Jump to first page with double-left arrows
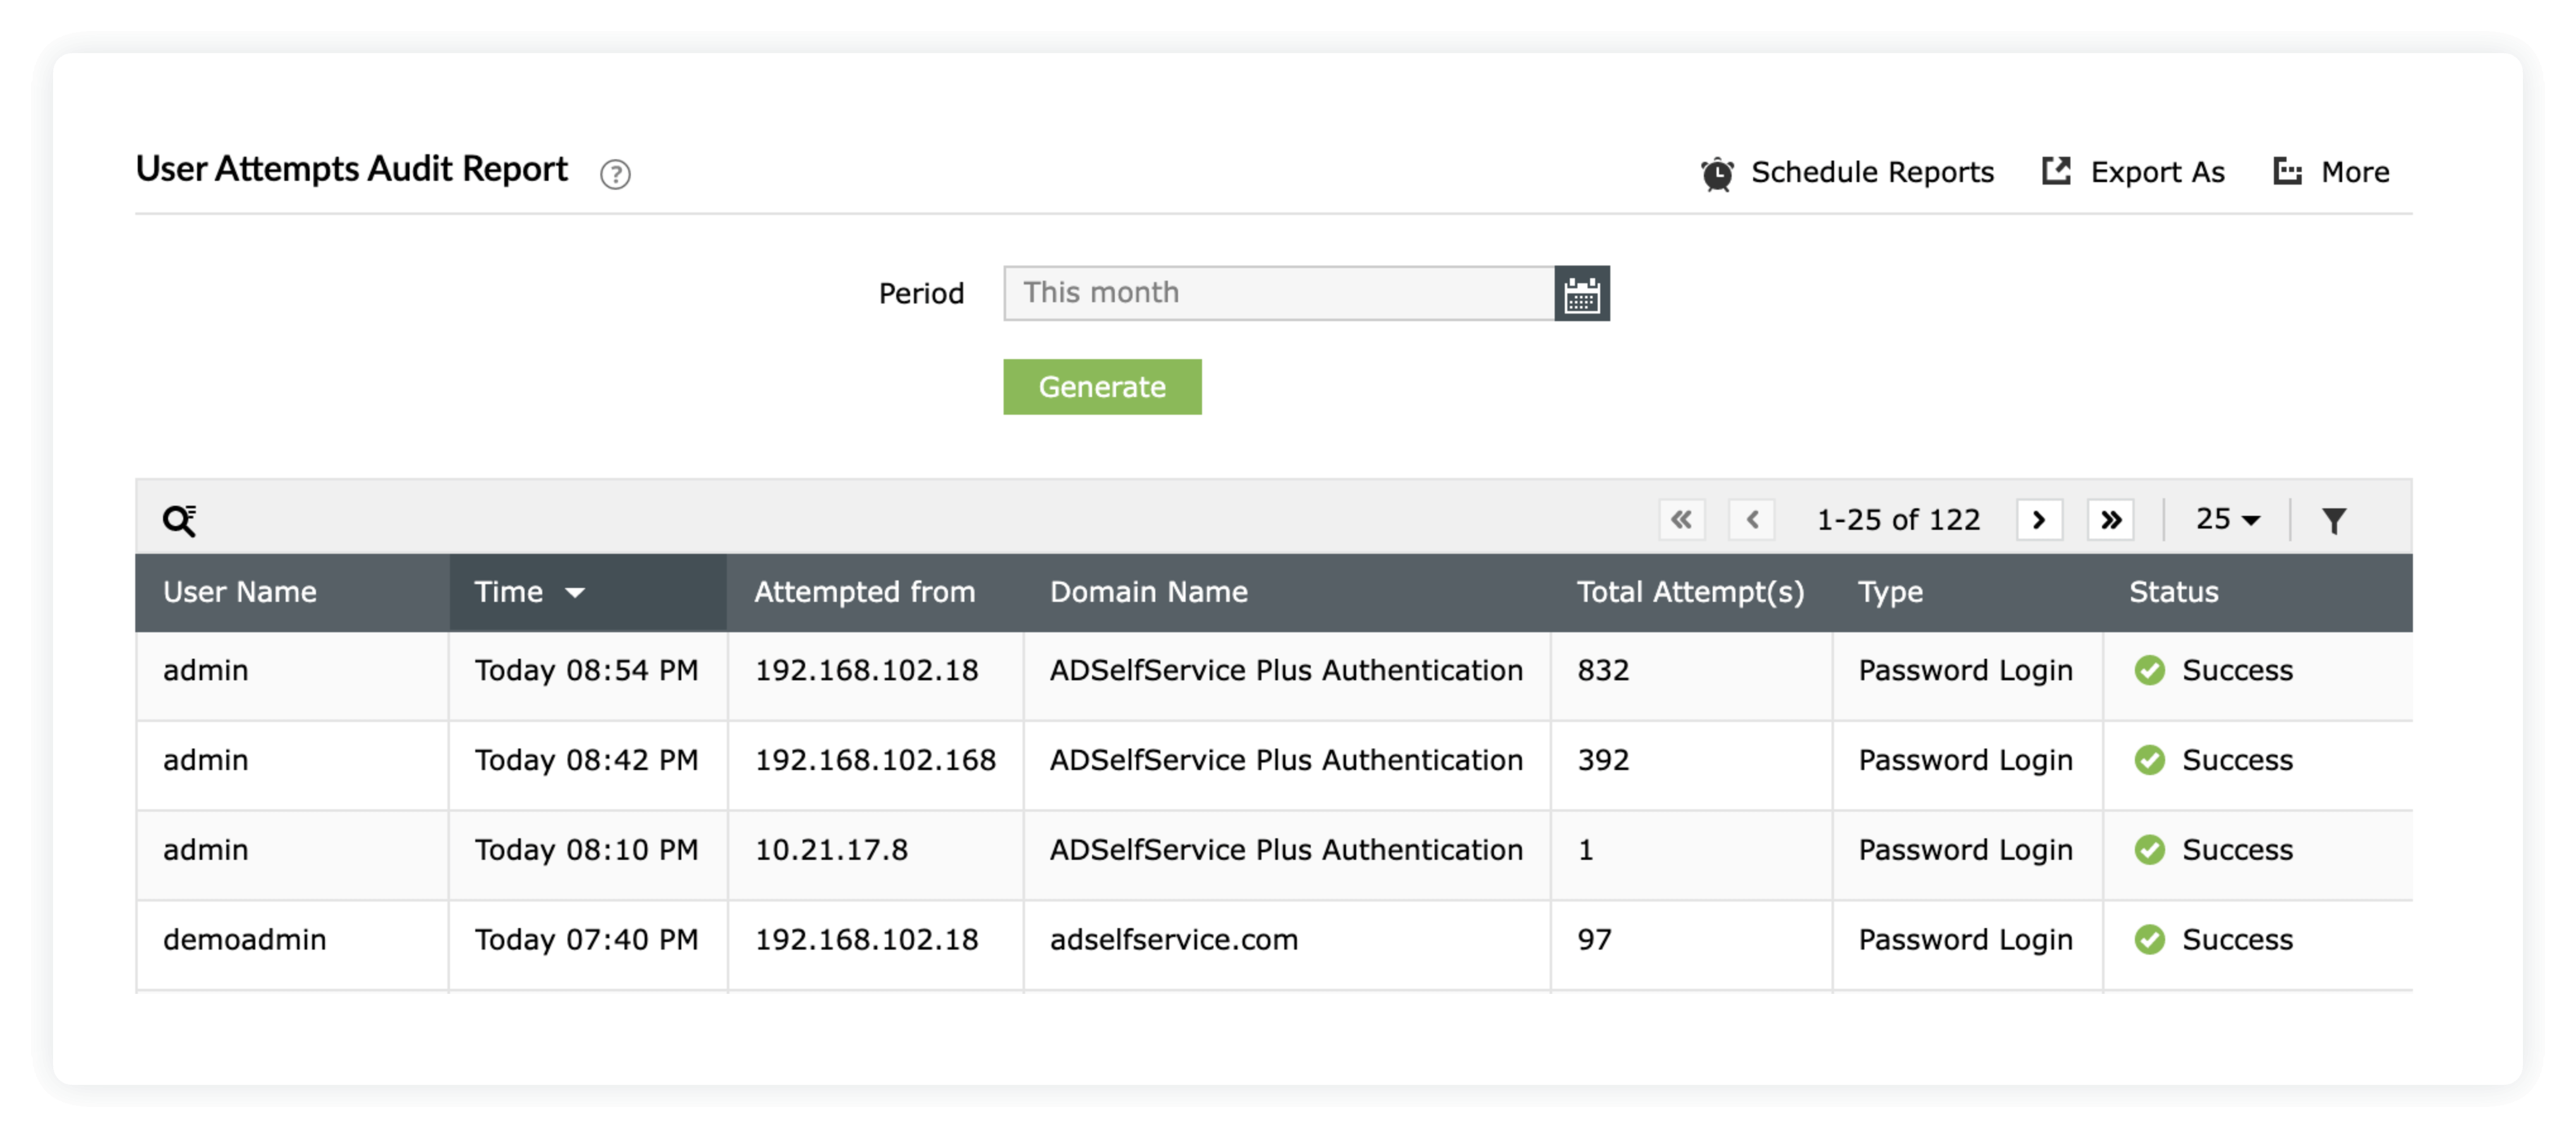This screenshot has height=1138, width=2576. point(1682,519)
